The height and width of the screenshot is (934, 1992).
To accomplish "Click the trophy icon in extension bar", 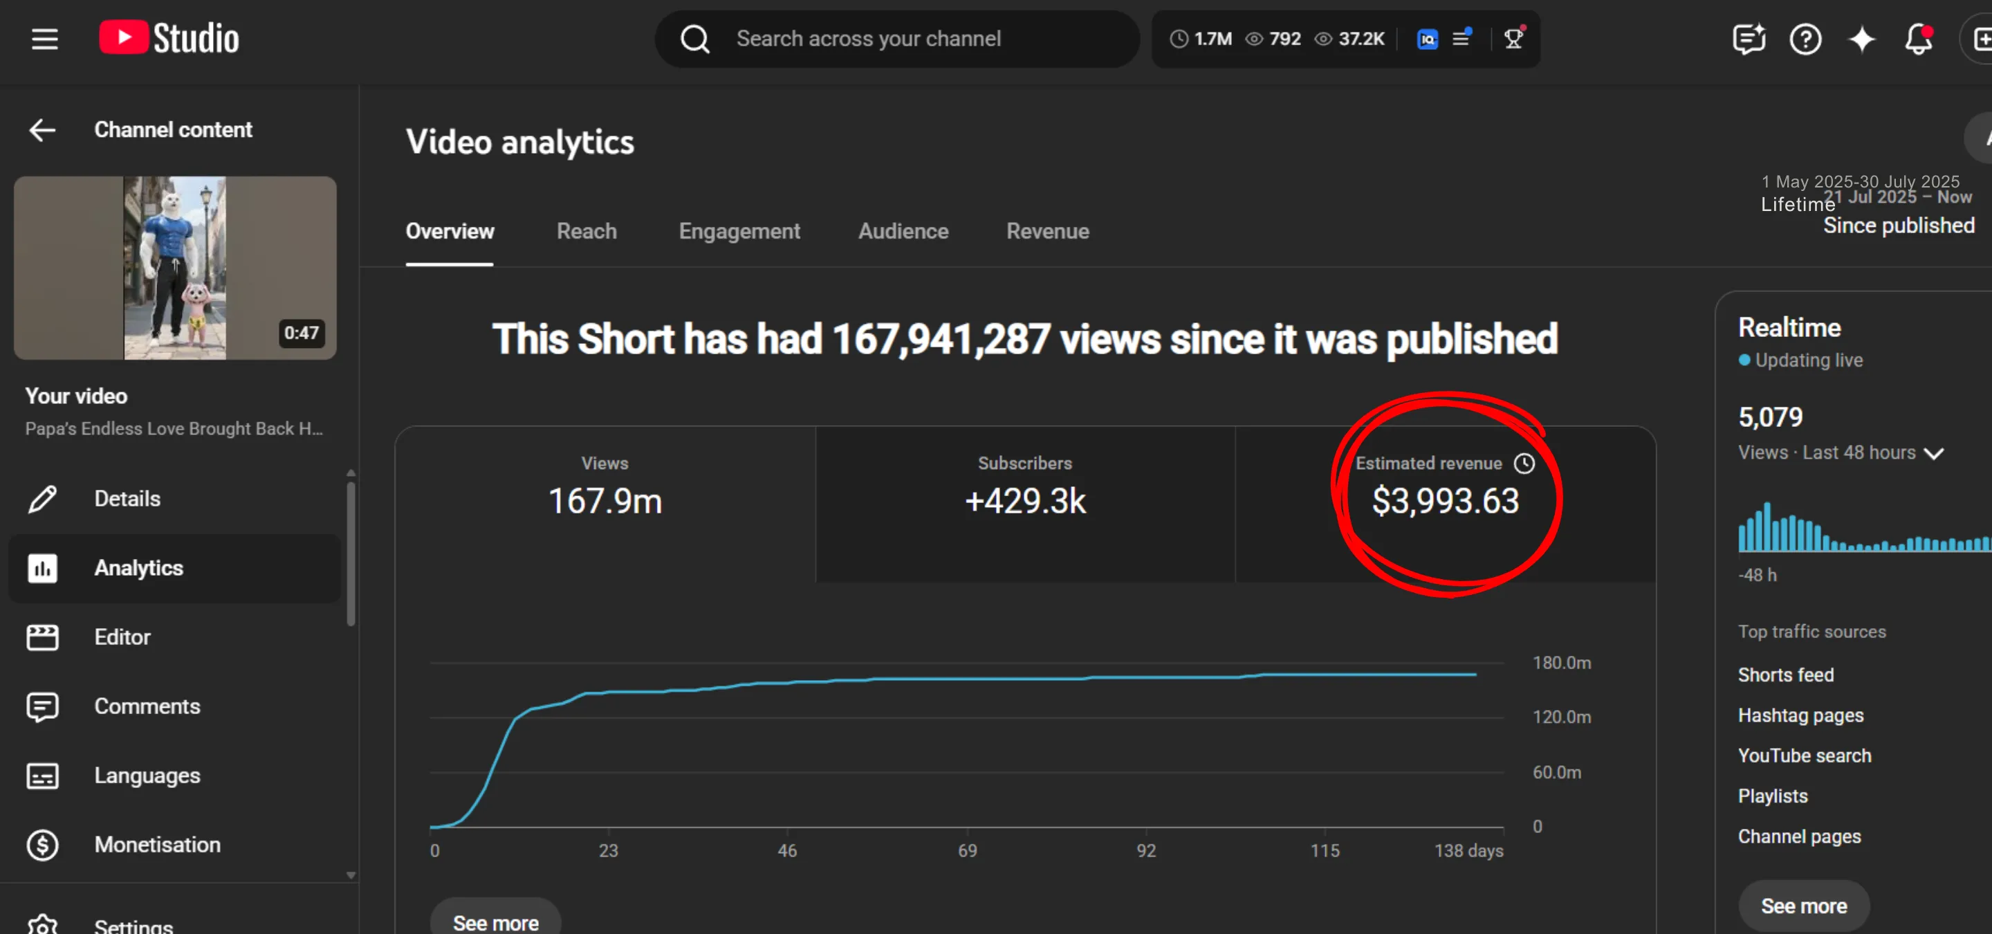I will click(1513, 39).
